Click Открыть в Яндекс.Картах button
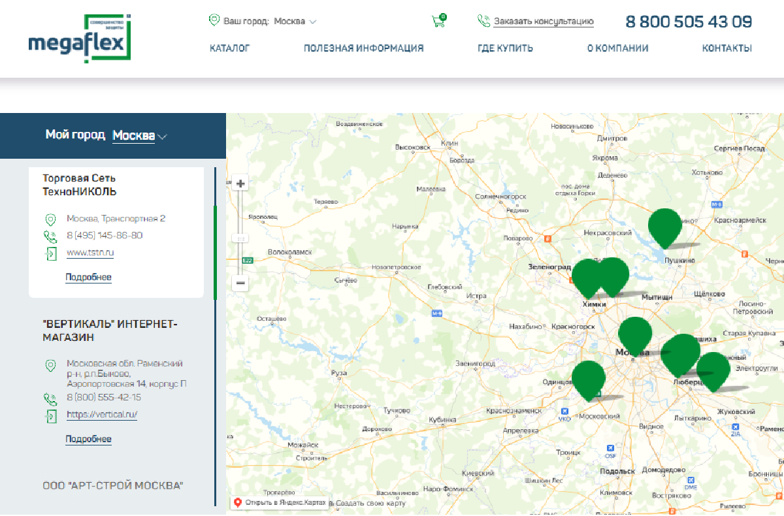784x516 pixels. tap(279, 503)
